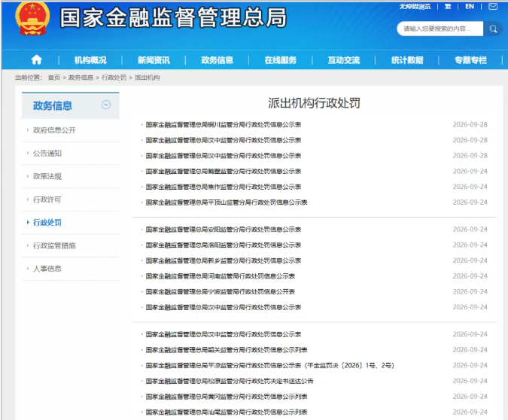Select 公告通知 in sidebar
Screen dimensions: 508x420
click(x=47, y=154)
